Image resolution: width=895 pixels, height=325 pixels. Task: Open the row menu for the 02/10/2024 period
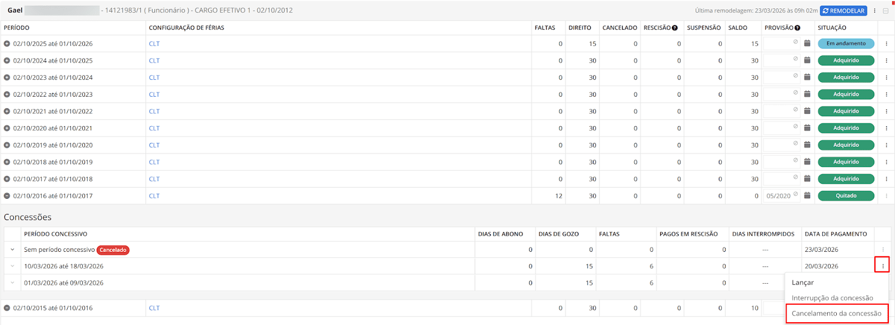click(x=886, y=60)
